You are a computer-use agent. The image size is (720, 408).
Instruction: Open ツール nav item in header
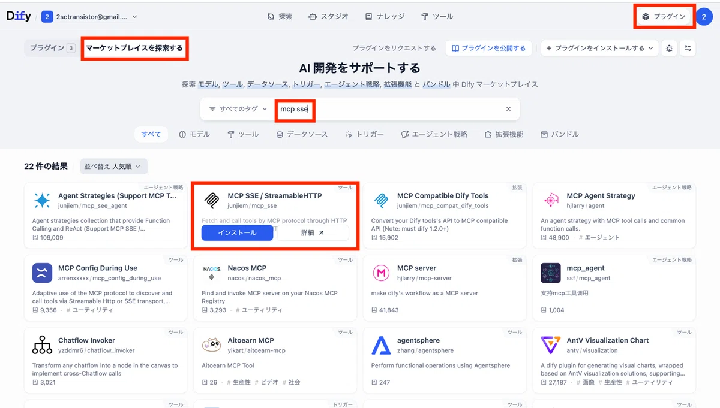point(437,17)
